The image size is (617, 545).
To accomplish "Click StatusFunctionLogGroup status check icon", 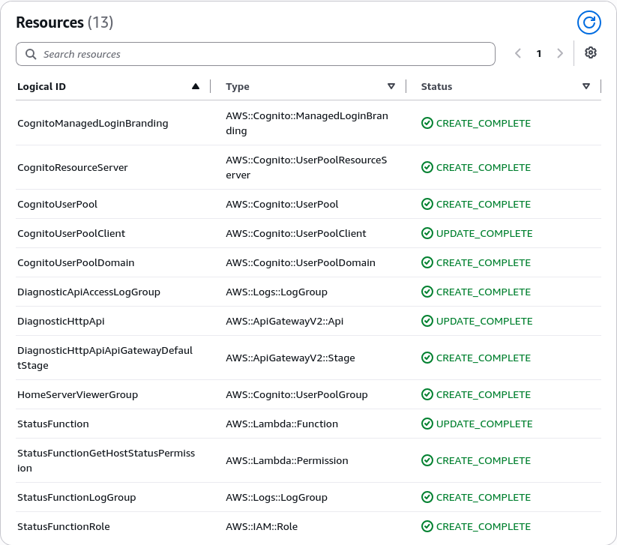I will (427, 497).
